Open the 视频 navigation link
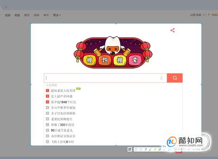The height and width of the screenshot is (159, 218). pyautogui.click(x=8, y=15)
